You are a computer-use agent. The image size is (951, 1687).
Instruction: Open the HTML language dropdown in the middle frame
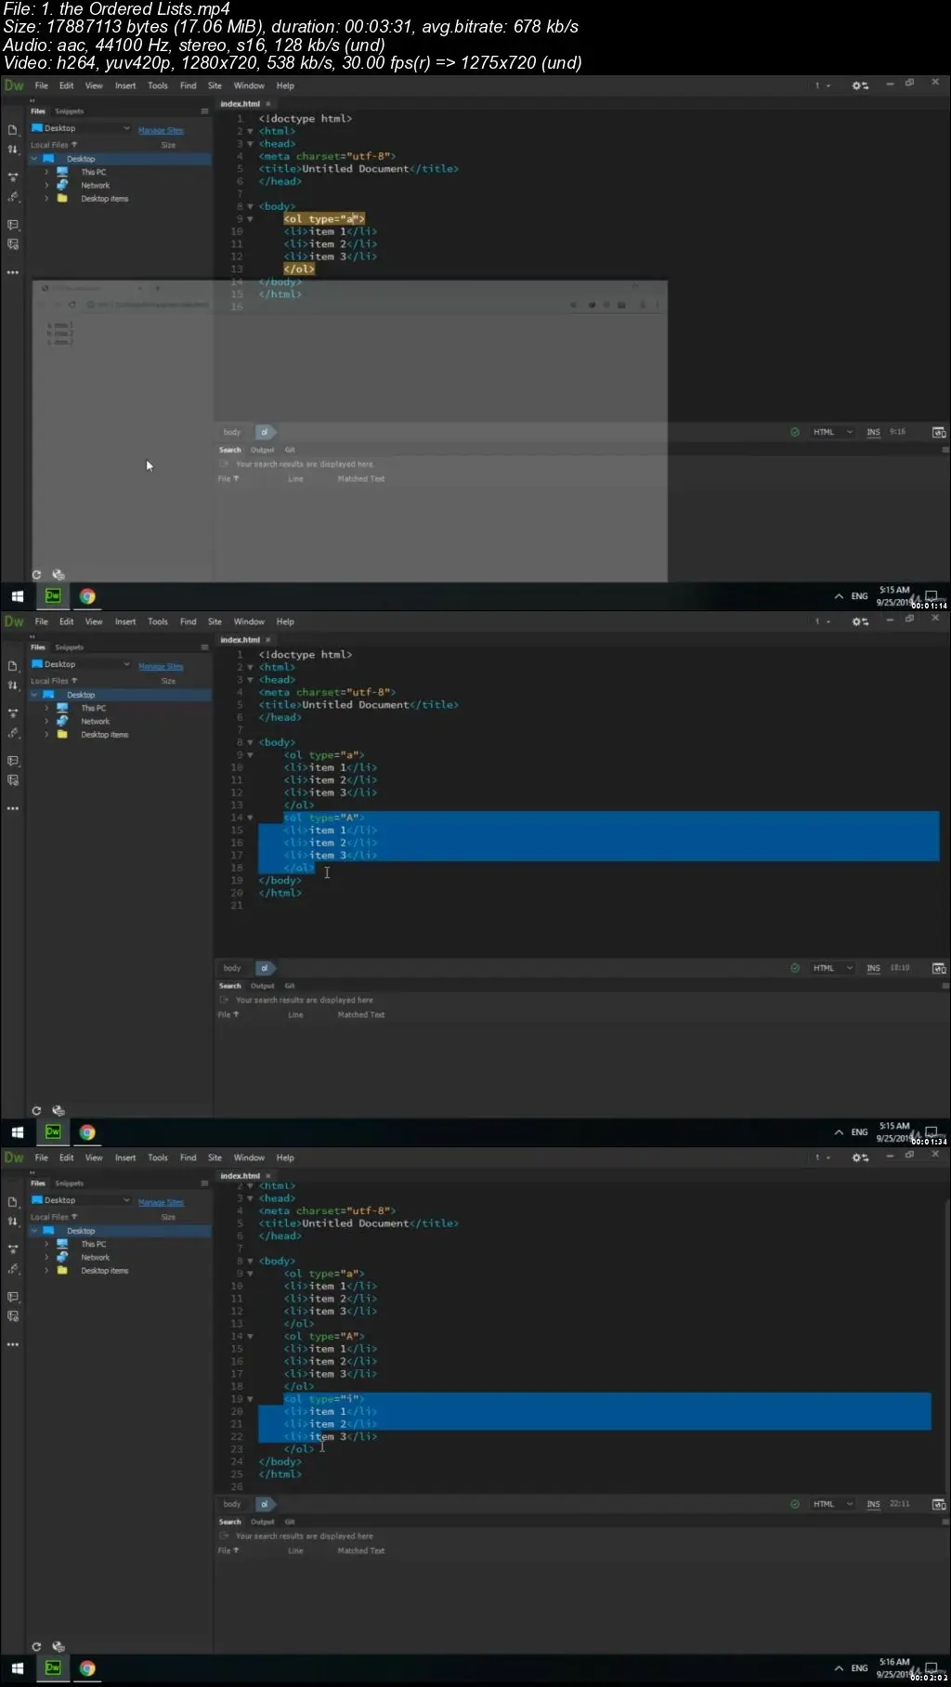coord(832,968)
